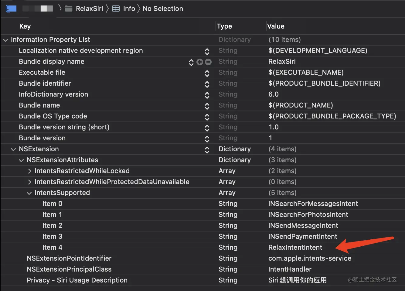Open key stepper for Localization native development region
Image resolution: width=405 pixels, height=291 pixels.
[x=207, y=51]
